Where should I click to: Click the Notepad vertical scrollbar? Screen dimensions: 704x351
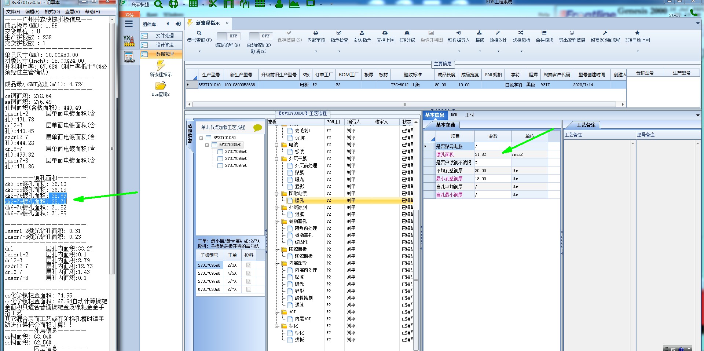(x=112, y=149)
